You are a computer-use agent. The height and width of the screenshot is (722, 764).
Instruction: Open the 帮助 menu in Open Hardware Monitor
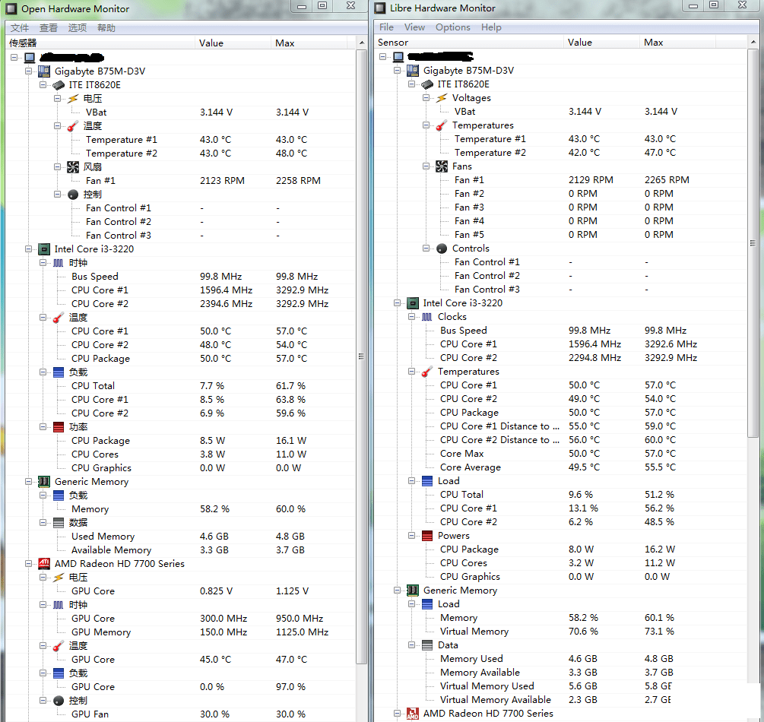point(106,28)
